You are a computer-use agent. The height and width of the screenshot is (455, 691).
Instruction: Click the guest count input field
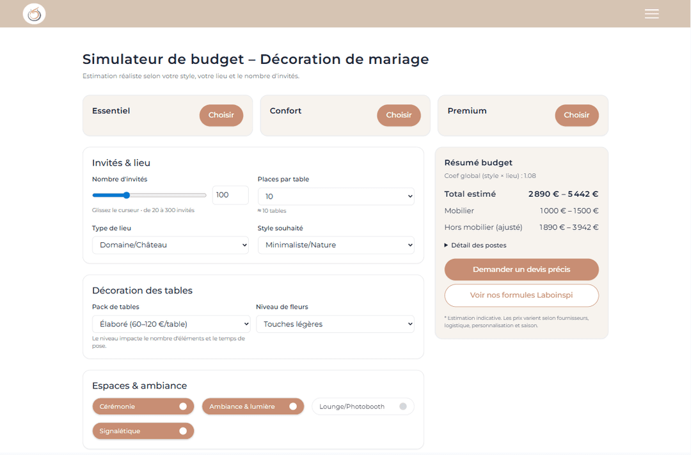point(230,195)
